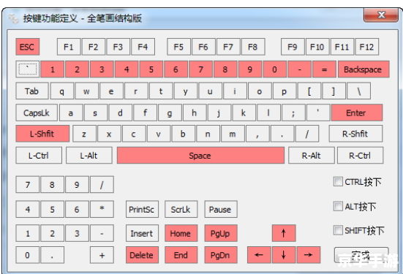Click the comma key

coord(257,134)
